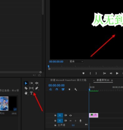
Task: Click the Program monitor zoom scroll handle
Action: [x=49, y=69]
